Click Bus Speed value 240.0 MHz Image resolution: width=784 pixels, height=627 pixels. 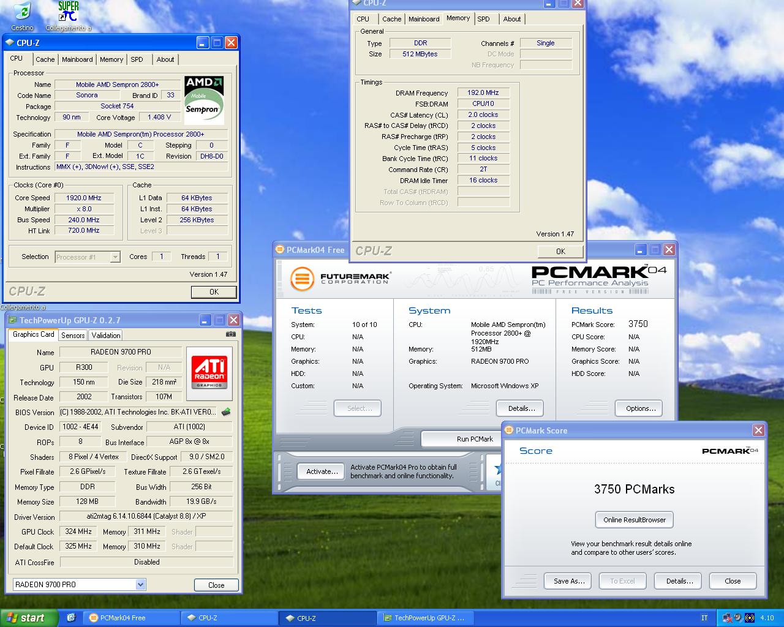(83, 220)
